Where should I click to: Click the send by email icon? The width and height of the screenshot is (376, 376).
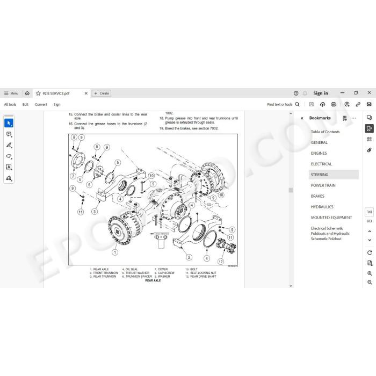coord(369,104)
